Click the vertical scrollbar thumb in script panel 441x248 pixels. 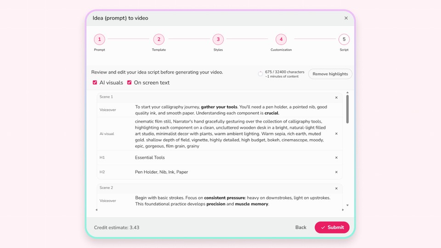347,109
